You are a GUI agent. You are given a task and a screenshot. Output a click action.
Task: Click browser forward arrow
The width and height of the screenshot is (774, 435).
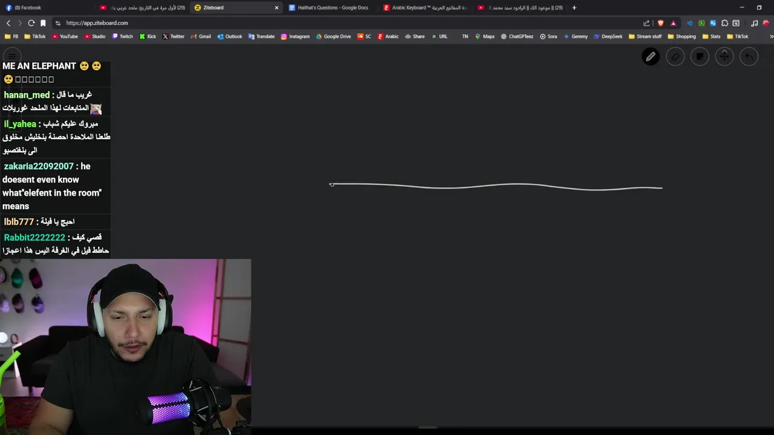pyautogui.click(x=20, y=23)
